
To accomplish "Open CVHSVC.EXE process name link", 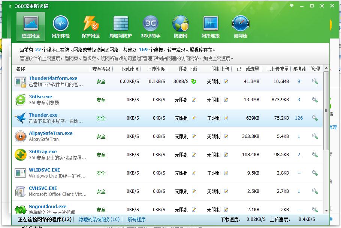I will click(43, 188).
